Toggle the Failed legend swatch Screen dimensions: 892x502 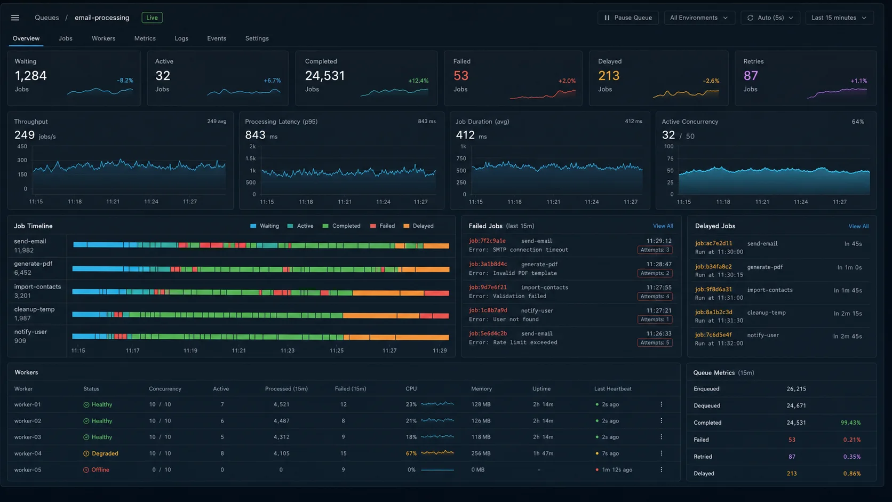click(373, 226)
